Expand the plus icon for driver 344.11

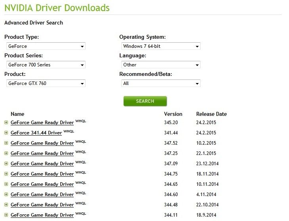click(x=6, y=215)
